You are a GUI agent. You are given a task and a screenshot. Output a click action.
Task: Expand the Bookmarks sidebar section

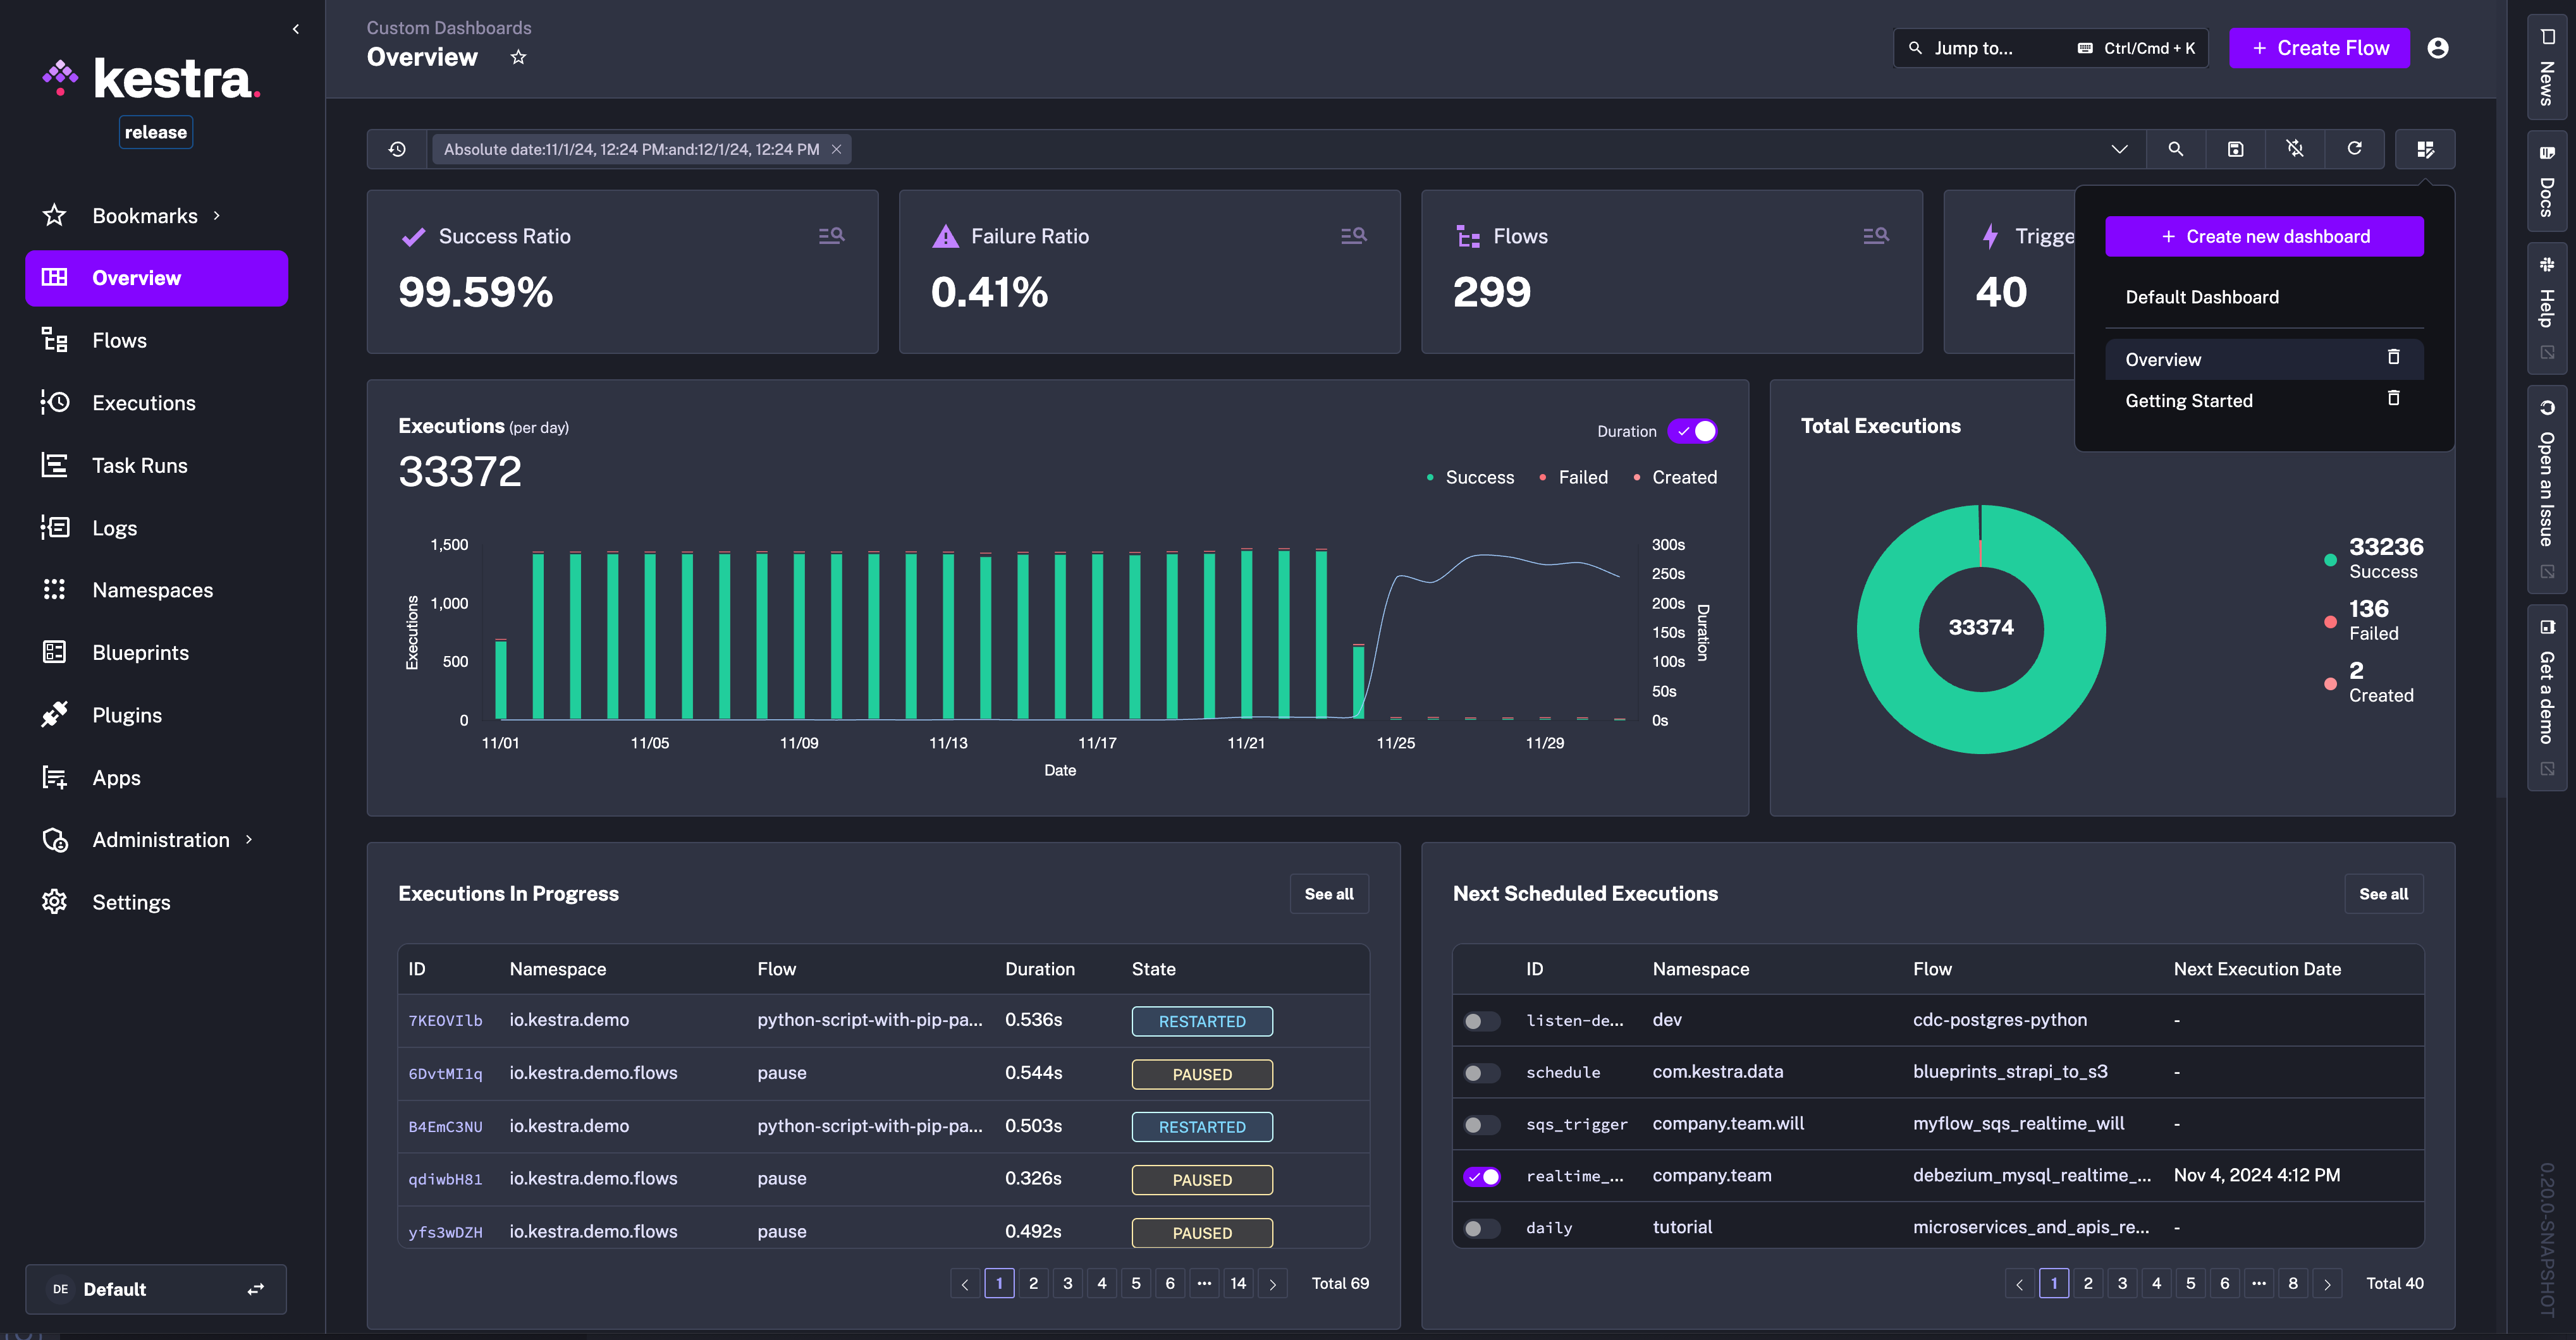tap(216, 215)
